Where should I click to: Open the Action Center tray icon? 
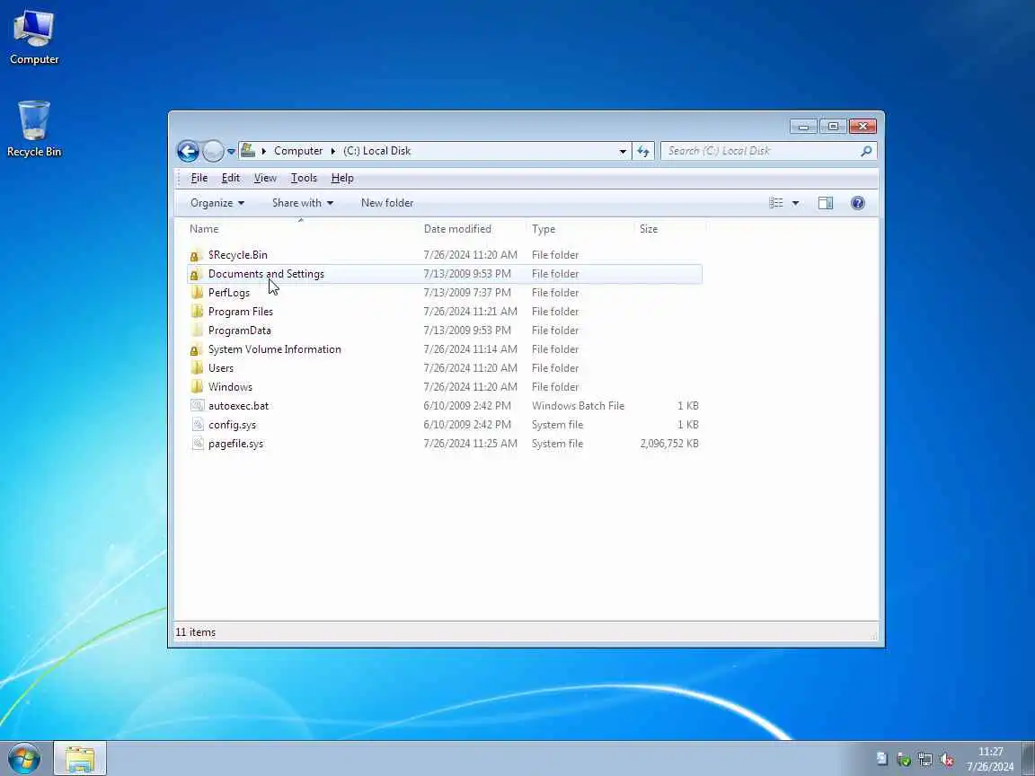(882, 759)
